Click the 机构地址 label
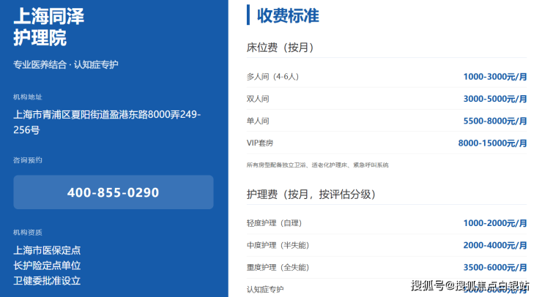The image size is (542, 297). pyautogui.click(x=28, y=97)
